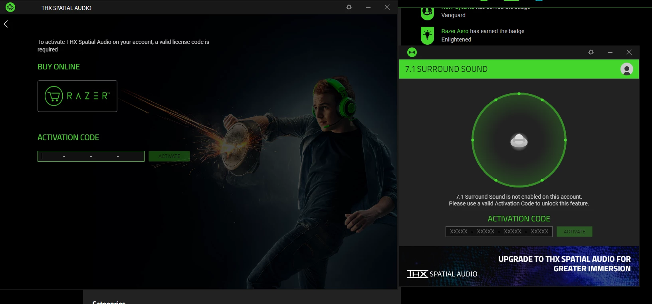Viewport: 652px width, 304px height.
Task: Open the Razer online store button
Action: [77, 96]
